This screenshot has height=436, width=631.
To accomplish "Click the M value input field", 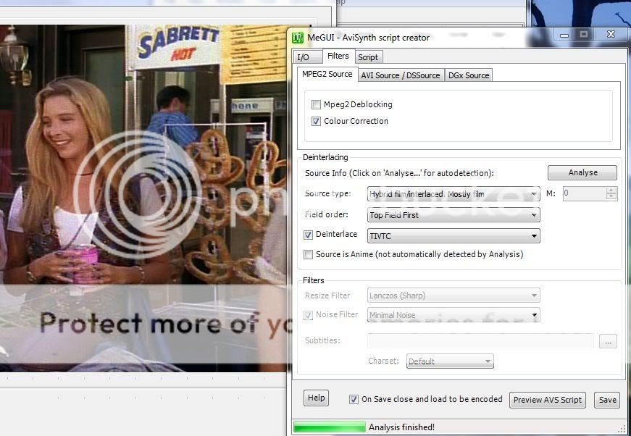I will [x=585, y=193].
